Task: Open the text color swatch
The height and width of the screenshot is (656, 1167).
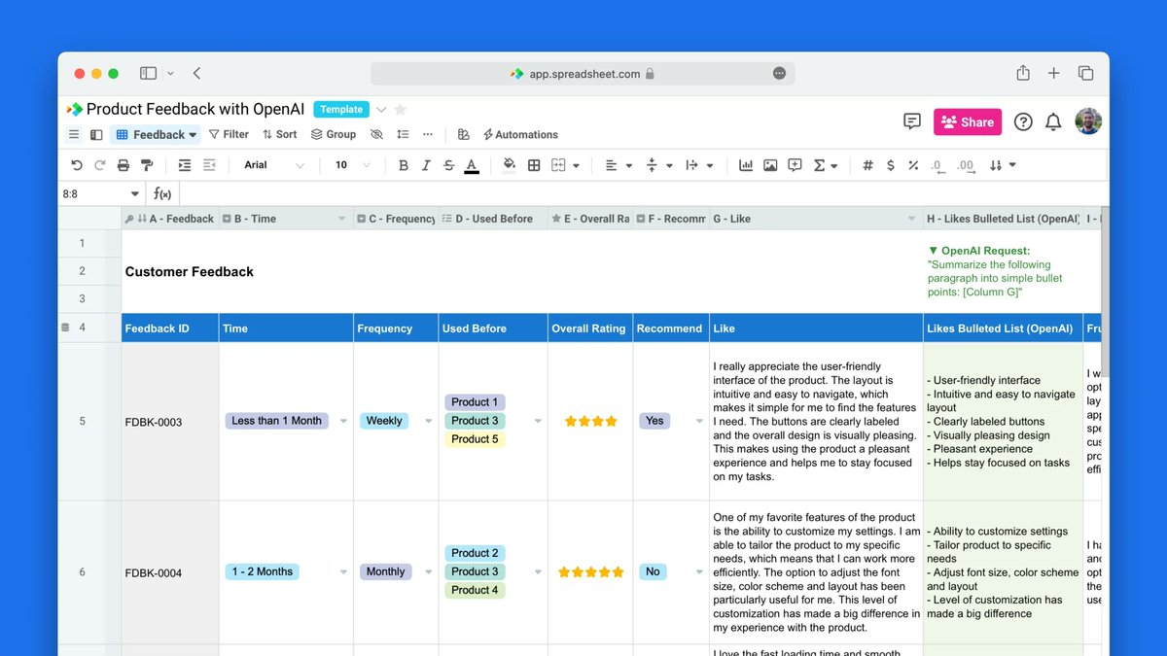Action: 472,165
